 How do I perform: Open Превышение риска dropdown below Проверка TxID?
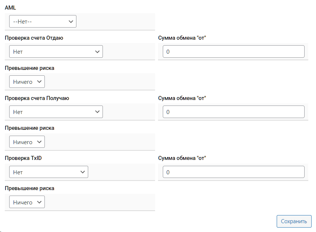pyautogui.click(x=27, y=202)
